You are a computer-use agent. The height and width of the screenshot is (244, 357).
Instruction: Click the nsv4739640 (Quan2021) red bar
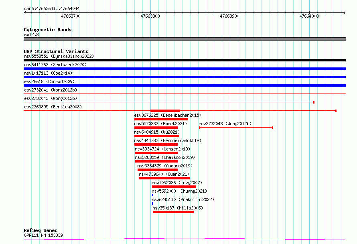click(x=164, y=178)
